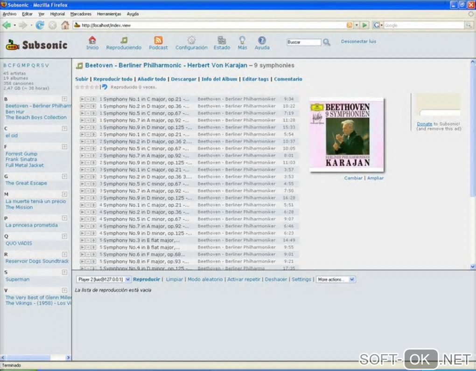Screen dimensions: 476x371
Task: Open the More actions dropdown
Action: click(336, 280)
